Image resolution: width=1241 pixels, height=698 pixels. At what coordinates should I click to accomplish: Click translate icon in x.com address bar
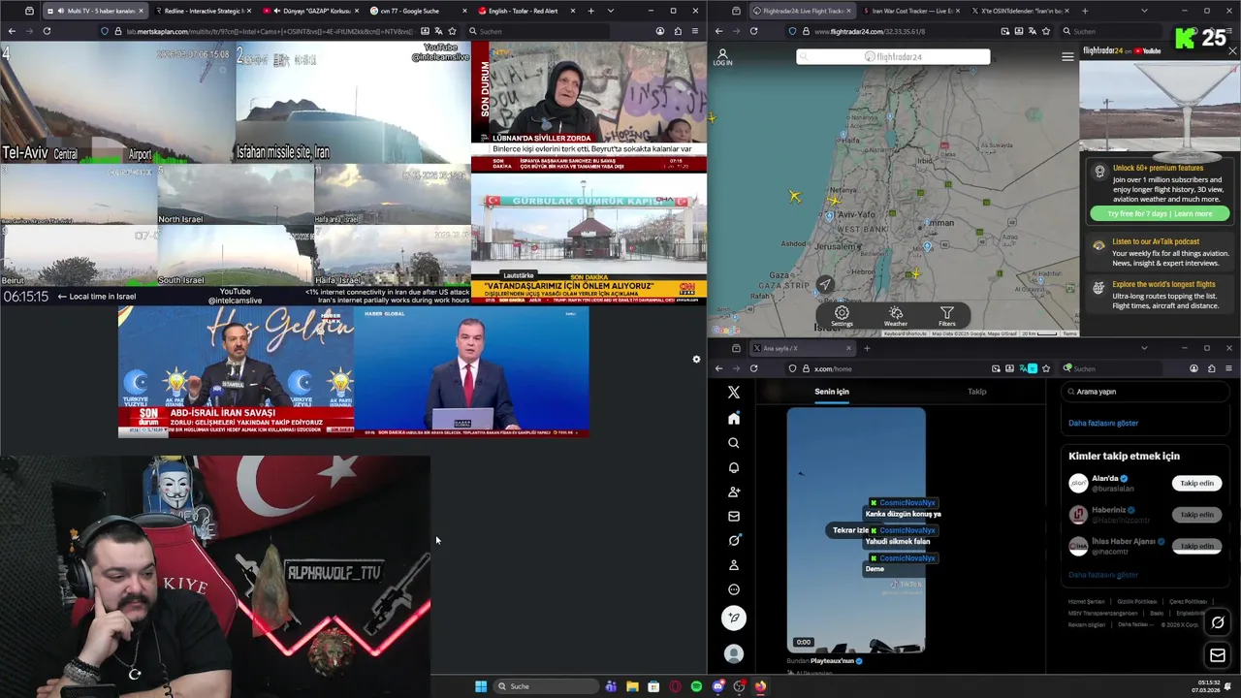tap(1021, 368)
